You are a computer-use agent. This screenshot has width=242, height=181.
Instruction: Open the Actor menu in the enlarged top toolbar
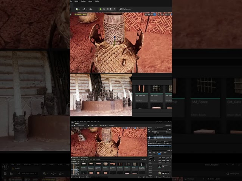pyautogui.click(x=90, y=1)
